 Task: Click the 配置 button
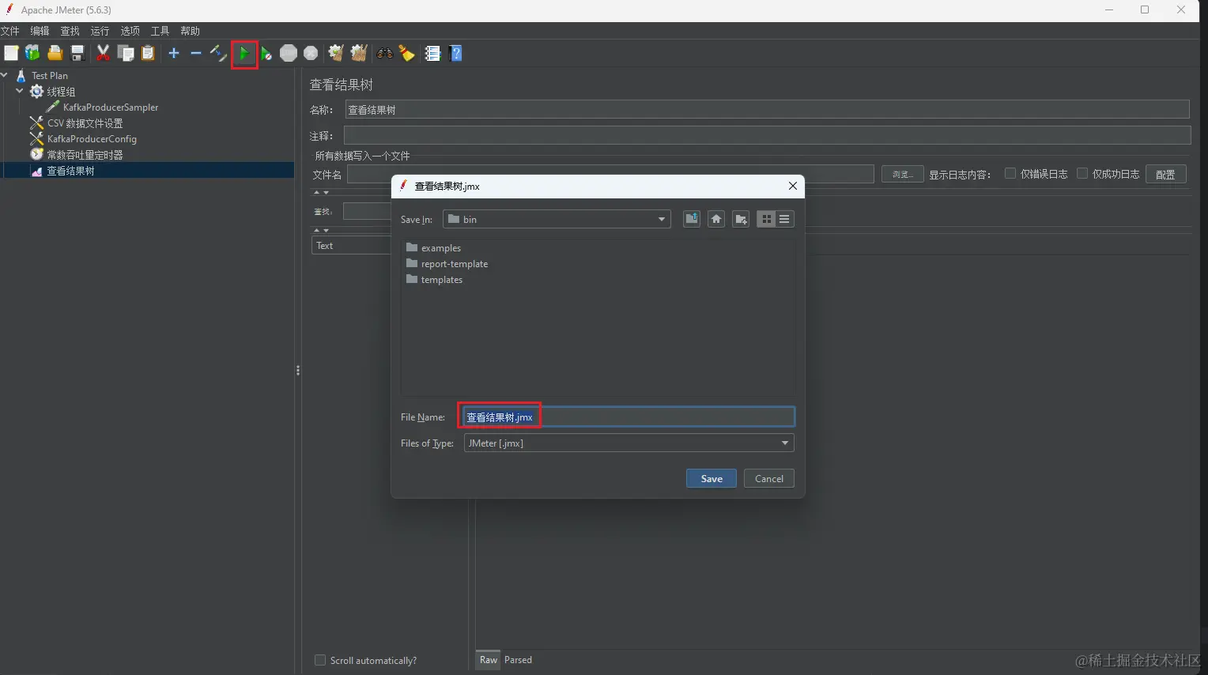[x=1165, y=174]
